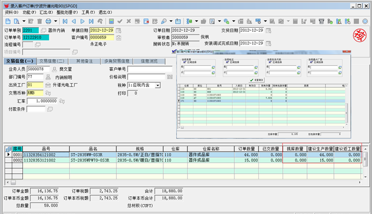The width and height of the screenshot is (372, 214).
Task: Expand the dropdown arrow beside grid-with-plus icon
Action: pyautogui.click(x=265, y=21)
